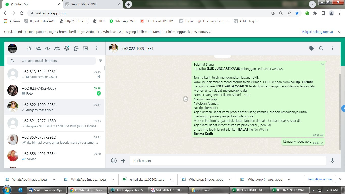Click the label tag icon in chat header

coord(312,48)
